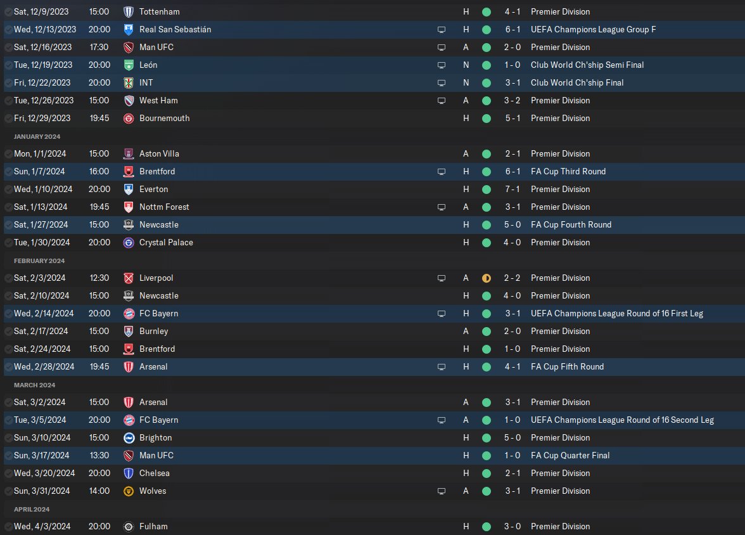This screenshot has width=745, height=535.
Task: Collapse the FEBRUARY 2024 month section header
Action: 39,261
